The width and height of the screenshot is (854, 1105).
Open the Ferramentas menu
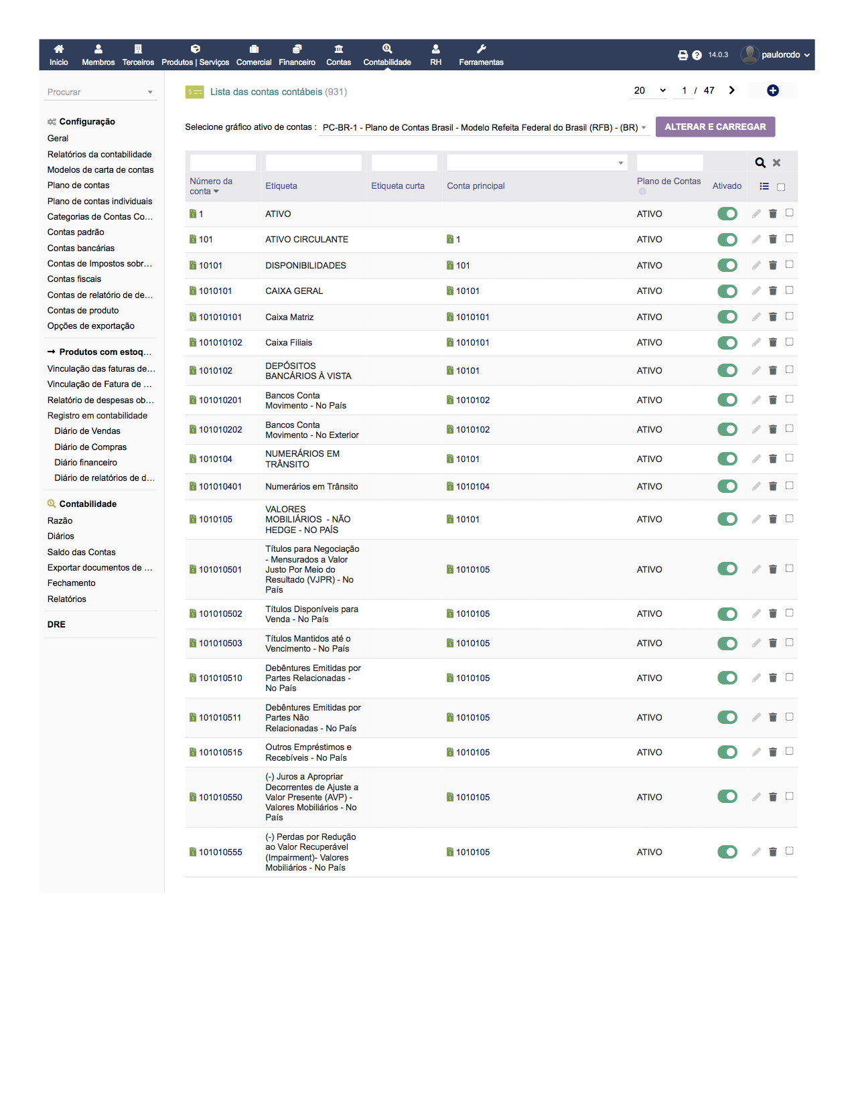click(481, 55)
